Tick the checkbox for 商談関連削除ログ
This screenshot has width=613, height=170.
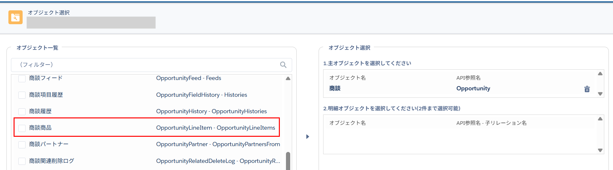(x=22, y=161)
